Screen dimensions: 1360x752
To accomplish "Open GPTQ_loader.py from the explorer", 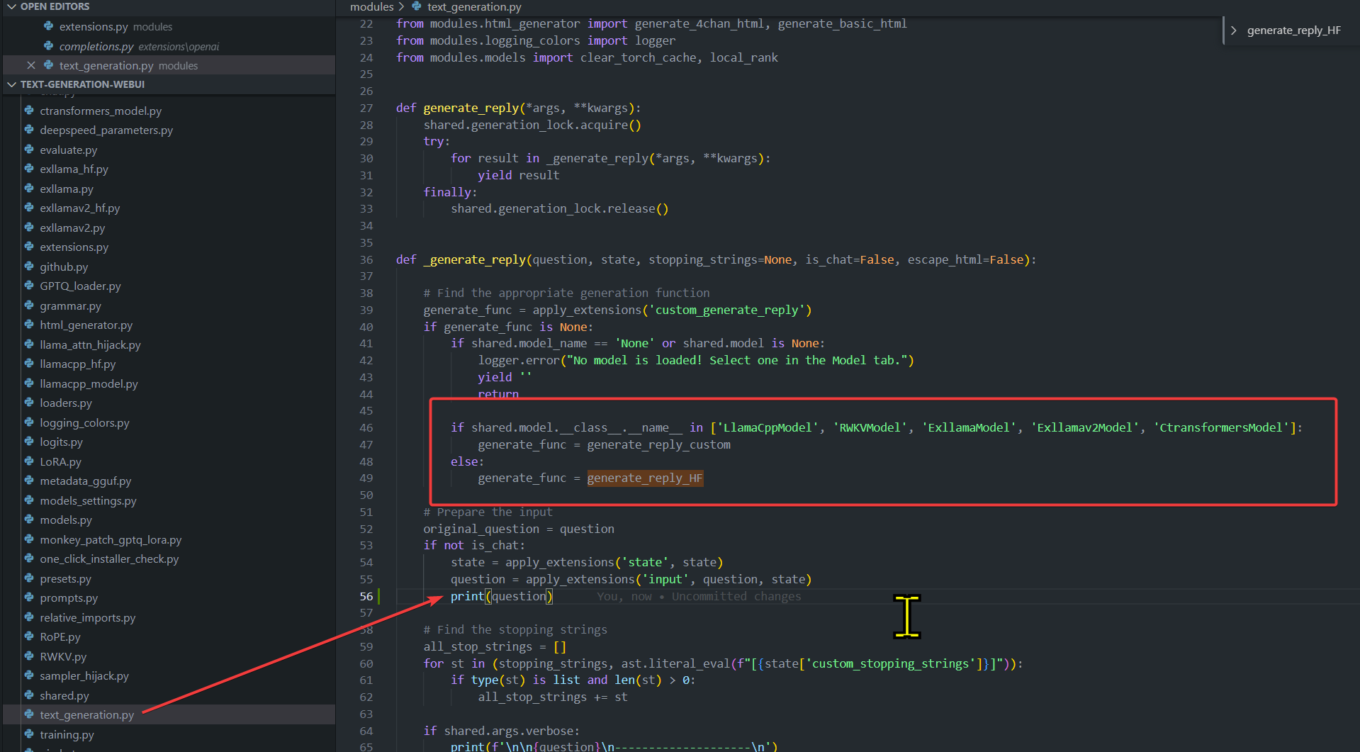I will point(79,286).
